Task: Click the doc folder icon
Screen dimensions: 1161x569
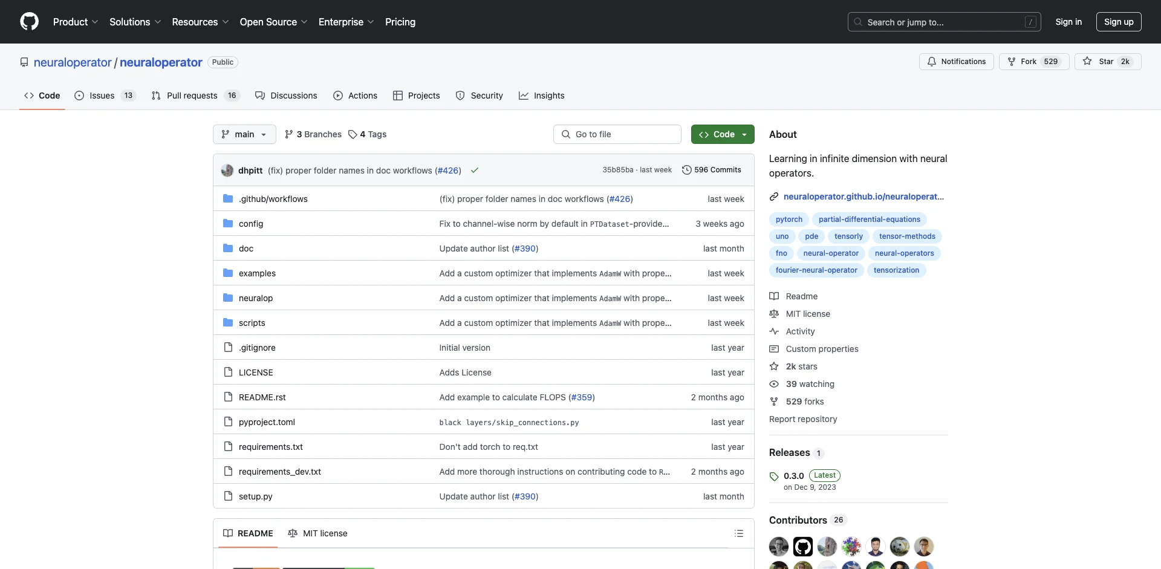Action: (228, 249)
